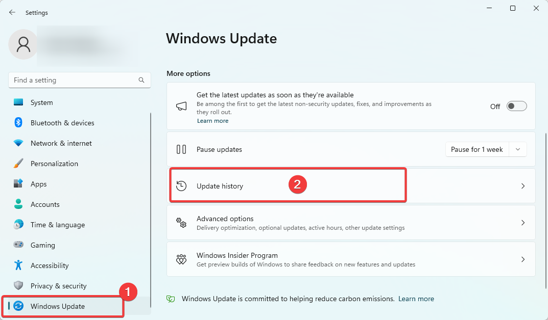The image size is (548, 320).
Task: Click the Find a setting search box
Action: coord(74,80)
